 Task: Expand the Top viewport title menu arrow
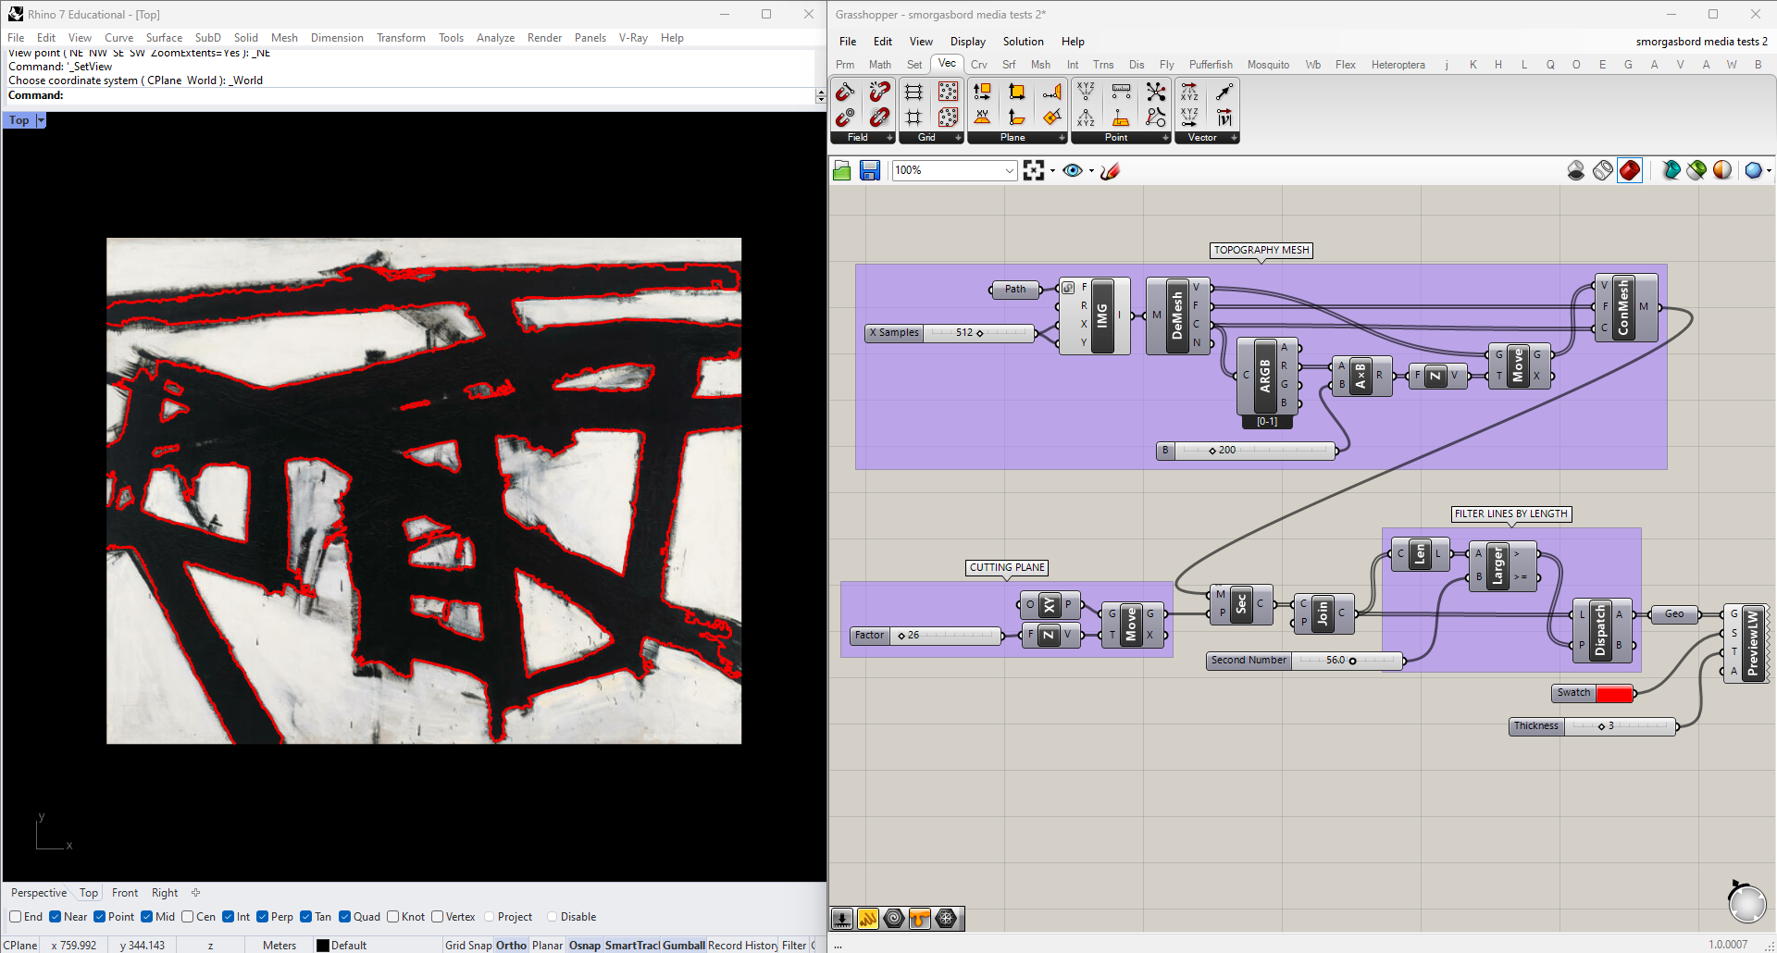click(41, 120)
